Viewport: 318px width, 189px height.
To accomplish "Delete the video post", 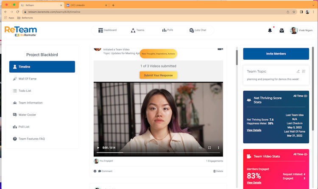I will click(218, 171).
